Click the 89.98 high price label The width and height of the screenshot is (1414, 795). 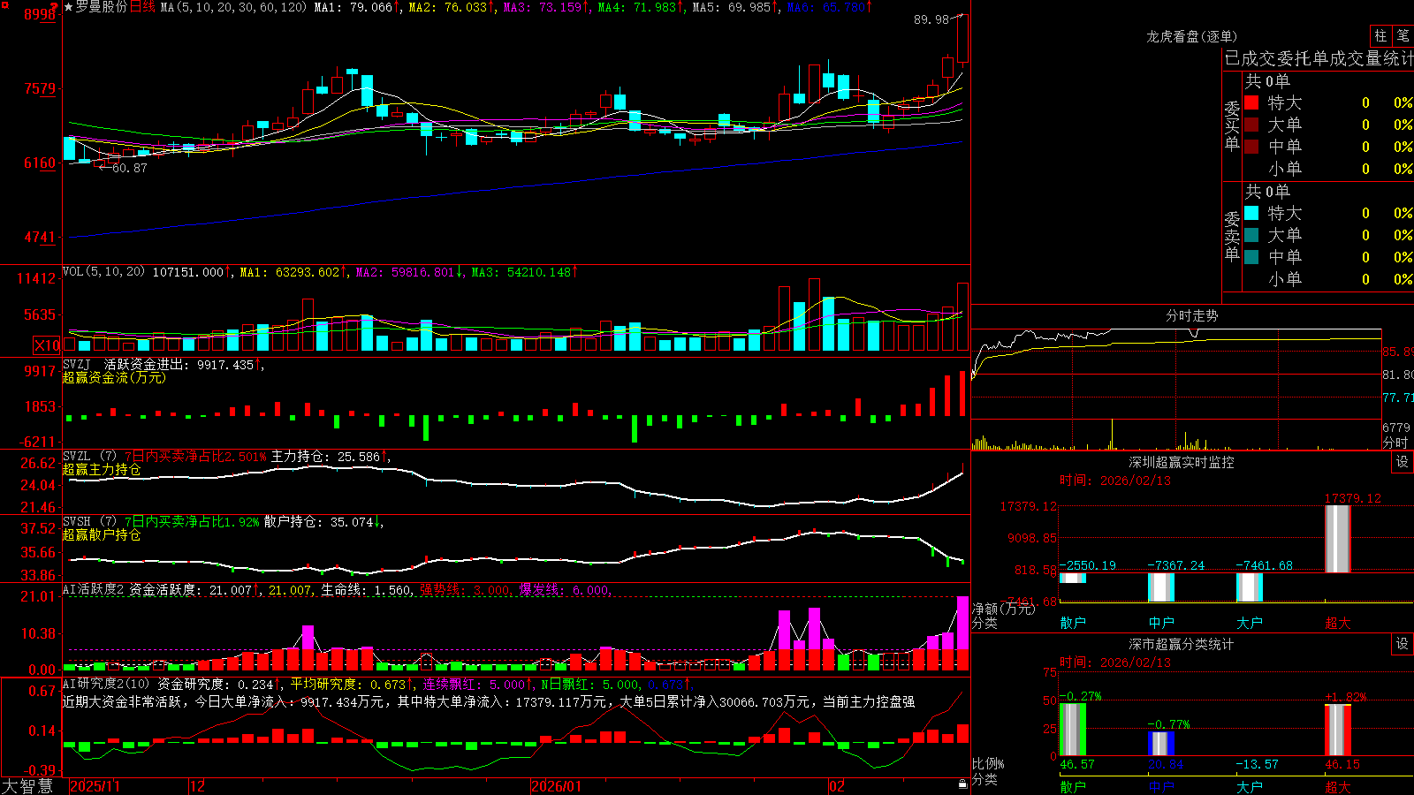[x=931, y=19]
